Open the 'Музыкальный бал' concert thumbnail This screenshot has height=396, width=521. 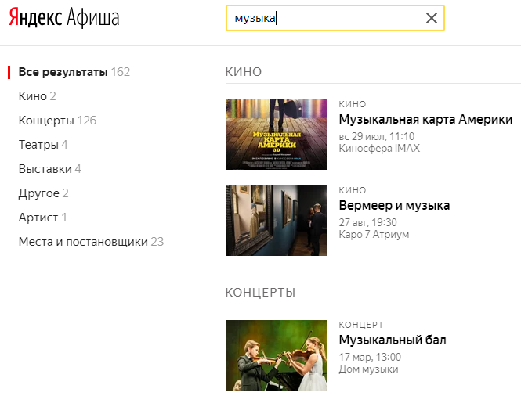(x=277, y=355)
